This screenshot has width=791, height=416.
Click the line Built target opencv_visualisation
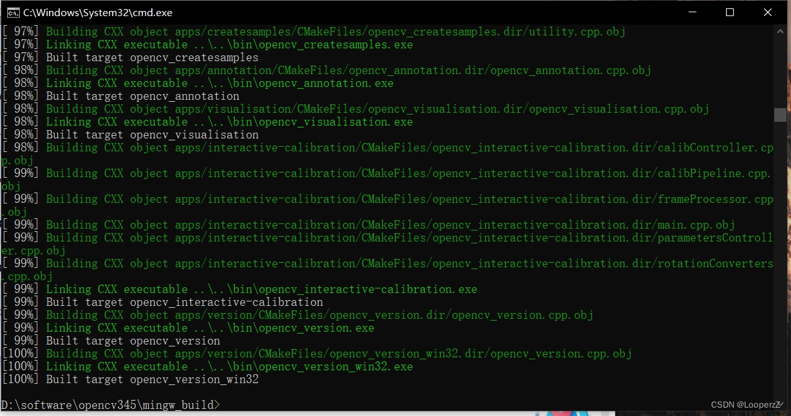pos(130,135)
